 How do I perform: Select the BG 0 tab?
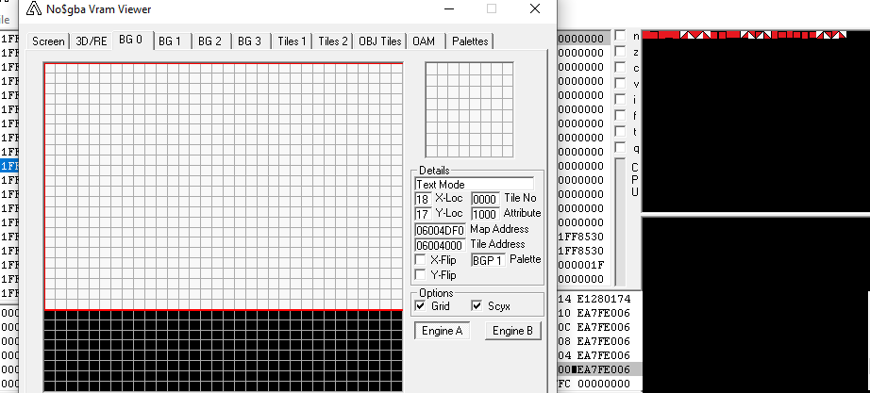[x=132, y=40]
